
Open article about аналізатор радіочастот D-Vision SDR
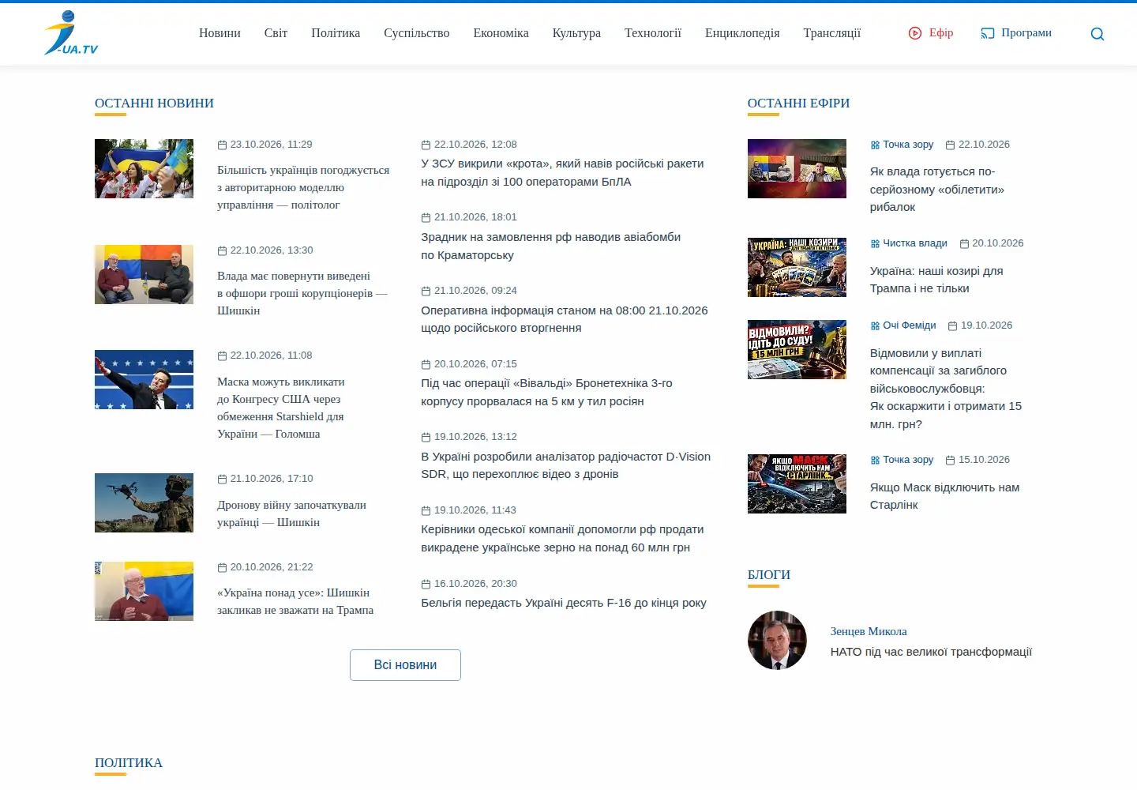[565, 465]
